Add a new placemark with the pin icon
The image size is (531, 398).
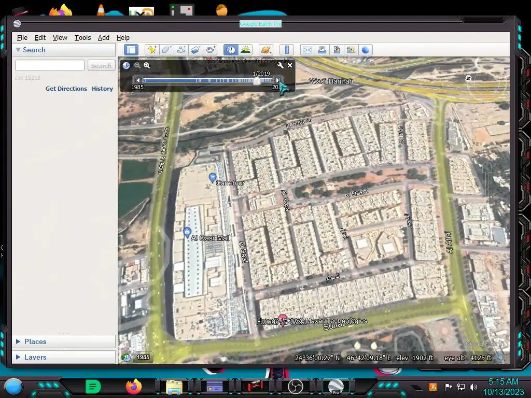[152, 50]
